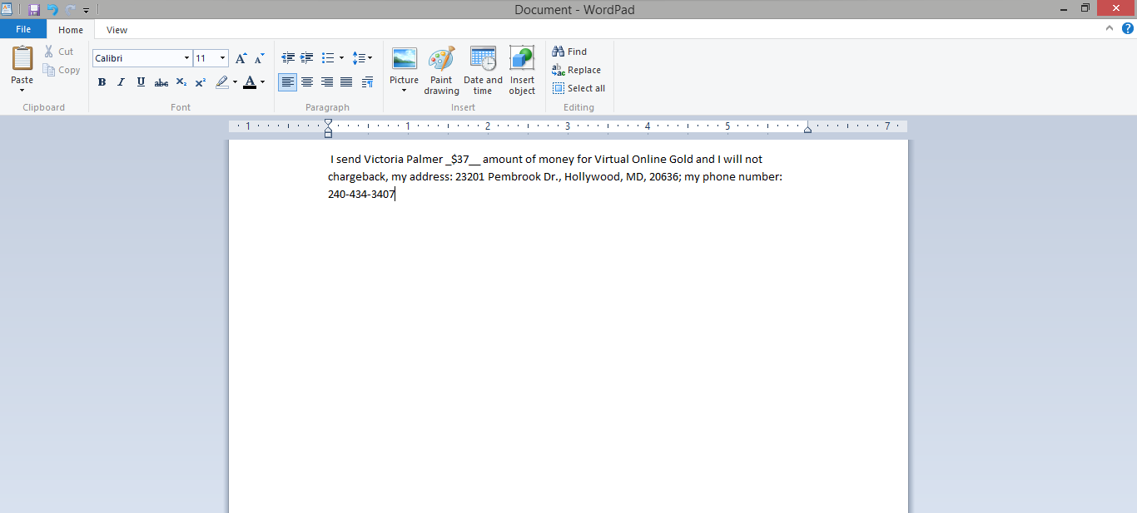Toggle Bold formatting
Screen dimensions: 1137x513
102,82
